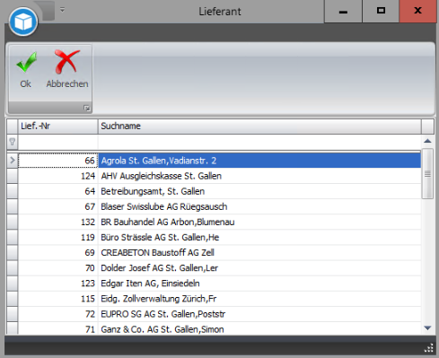Click the scrollbar up arrow
This screenshot has height=358, width=439.
click(427, 141)
